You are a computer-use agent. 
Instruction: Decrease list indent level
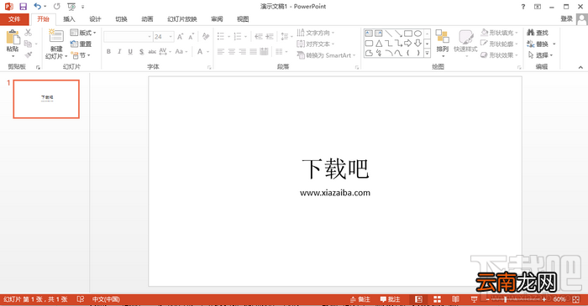click(x=259, y=36)
